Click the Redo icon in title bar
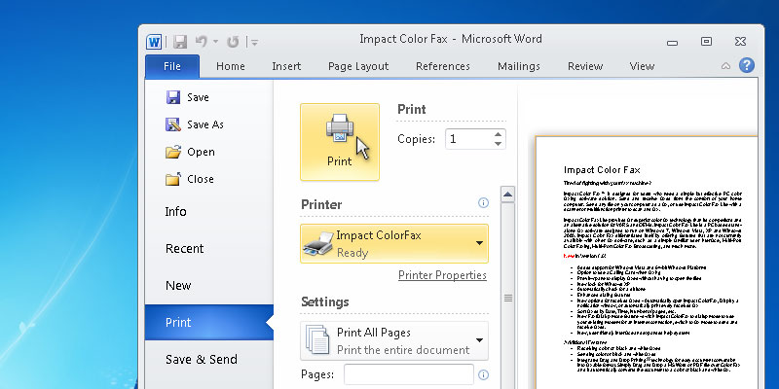 pyautogui.click(x=233, y=41)
